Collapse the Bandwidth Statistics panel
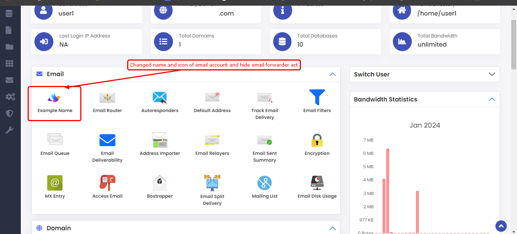The height and width of the screenshot is (234, 517). pyautogui.click(x=492, y=99)
